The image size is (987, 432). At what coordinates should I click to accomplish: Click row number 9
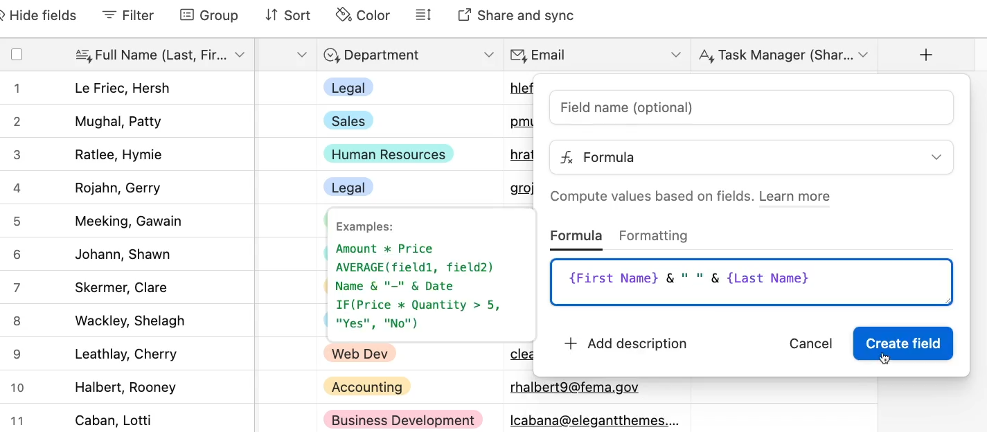[17, 354]
